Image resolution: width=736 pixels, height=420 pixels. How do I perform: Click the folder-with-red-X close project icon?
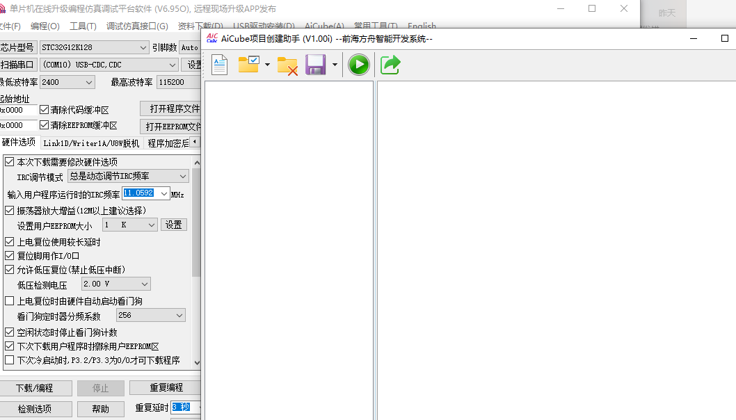287,65
